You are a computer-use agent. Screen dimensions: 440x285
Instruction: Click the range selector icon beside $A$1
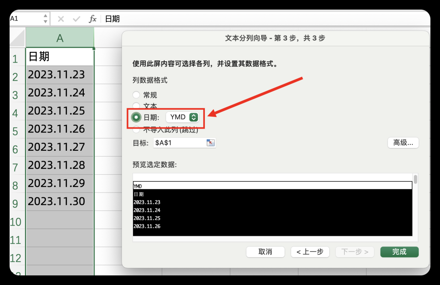point(210,142)
